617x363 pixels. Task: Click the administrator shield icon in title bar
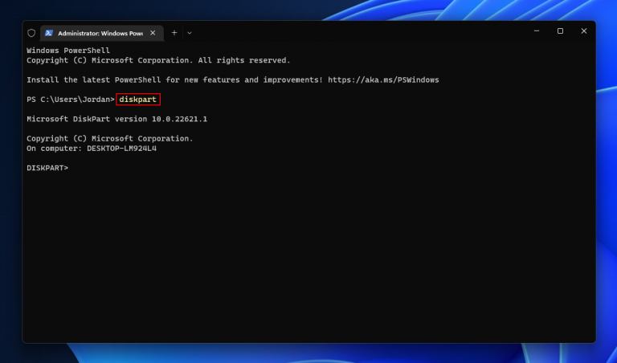coord(31,33)
